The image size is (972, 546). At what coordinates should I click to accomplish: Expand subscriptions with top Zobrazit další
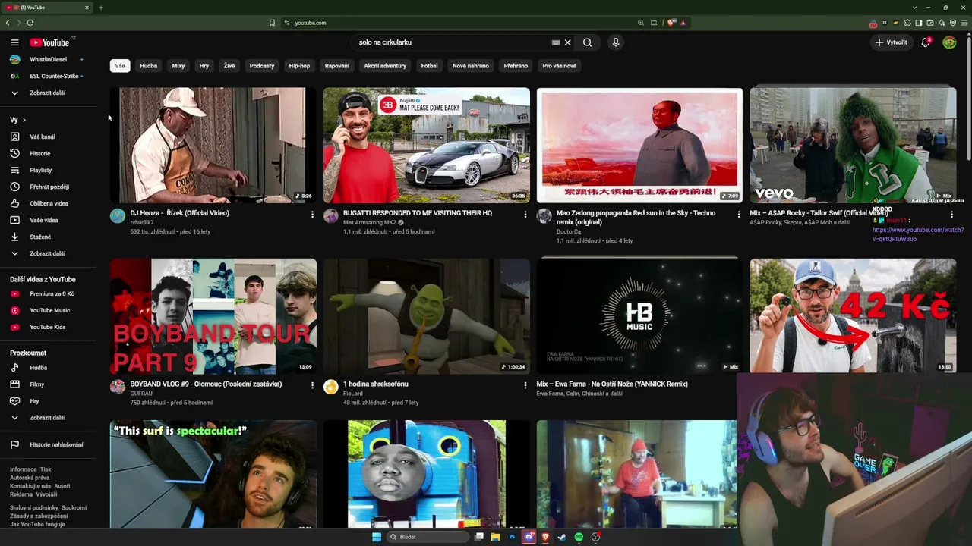[49, 93]
